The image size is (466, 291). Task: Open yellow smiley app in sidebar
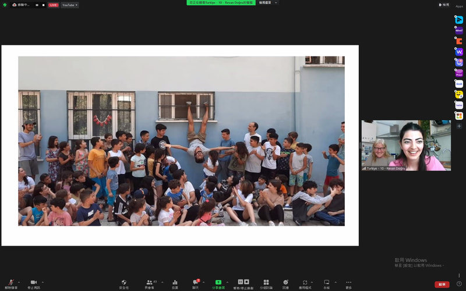click(x=459, y=94)
